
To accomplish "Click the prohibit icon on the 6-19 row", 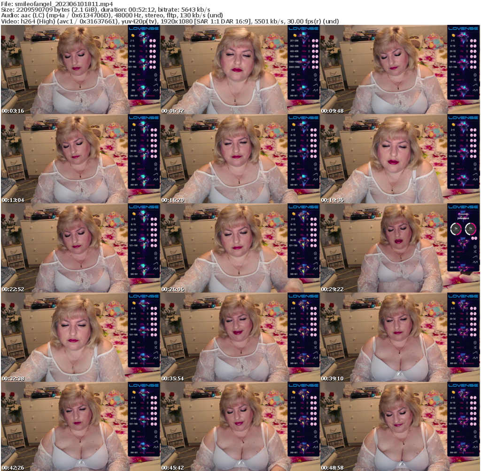I will 155,46.
